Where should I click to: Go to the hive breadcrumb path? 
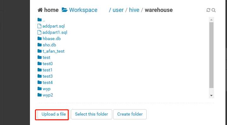[x=134, y=10]
